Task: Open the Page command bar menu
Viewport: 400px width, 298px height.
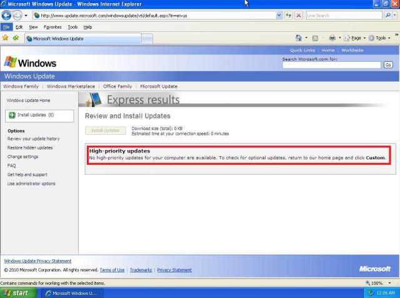Action: [355, 38]
